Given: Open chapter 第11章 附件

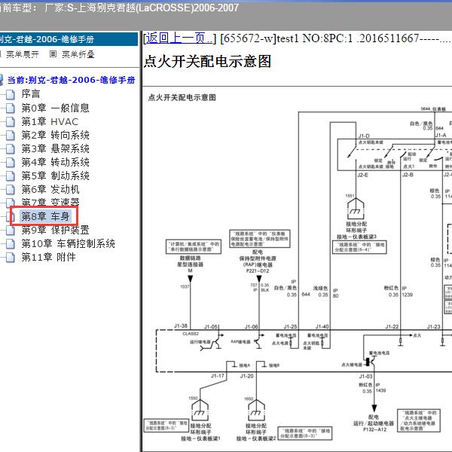Looking at the screenshot, I should pos(48,257).
